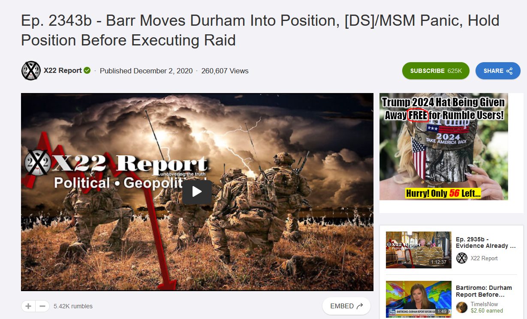Open the X22 Report channel avatar

point(31,71)
